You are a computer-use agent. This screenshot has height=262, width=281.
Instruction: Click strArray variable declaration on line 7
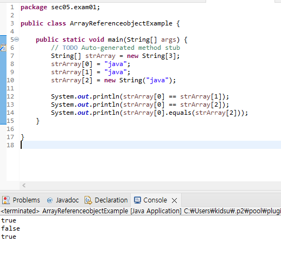[100, 56]
